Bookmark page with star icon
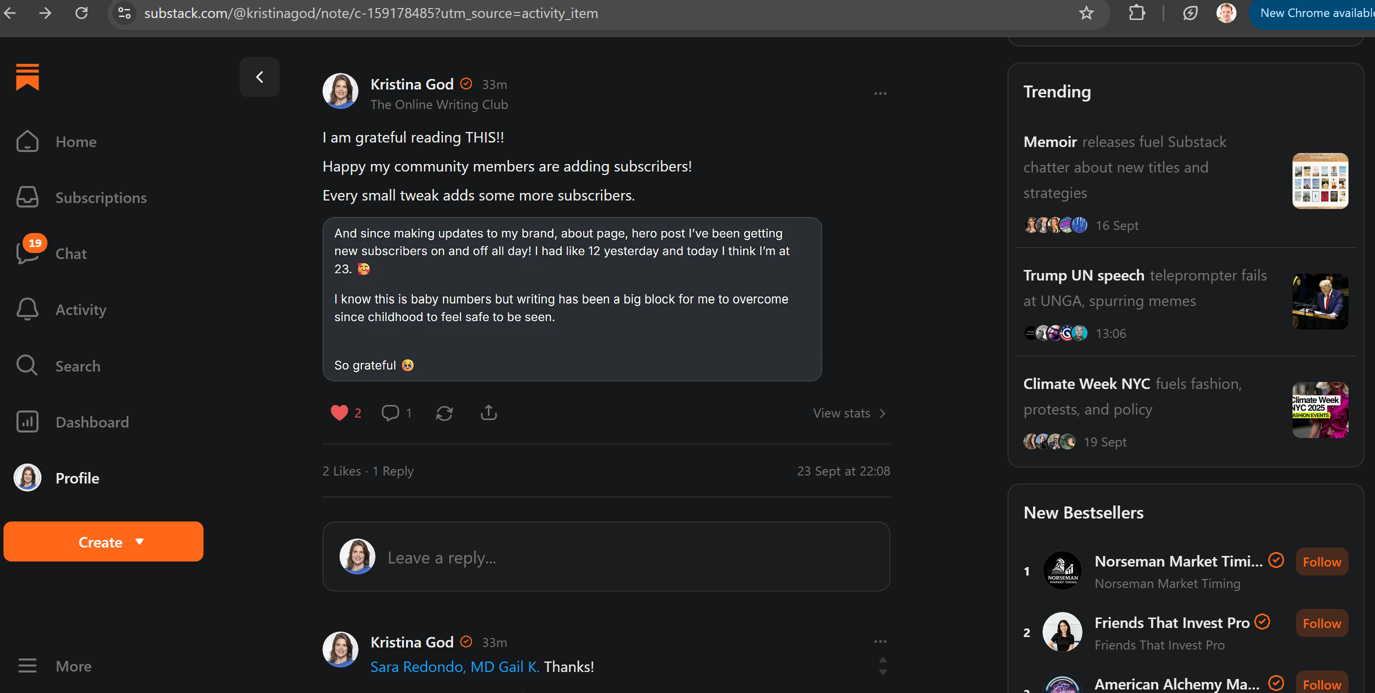 pyautogui.click(x=1085, y=13)
